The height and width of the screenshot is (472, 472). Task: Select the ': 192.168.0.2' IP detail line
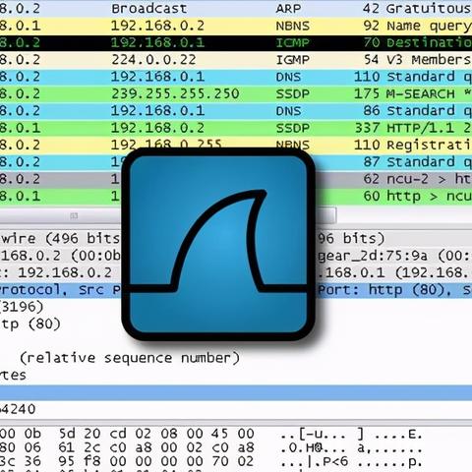pyautogui.click(x=56, y=272)
